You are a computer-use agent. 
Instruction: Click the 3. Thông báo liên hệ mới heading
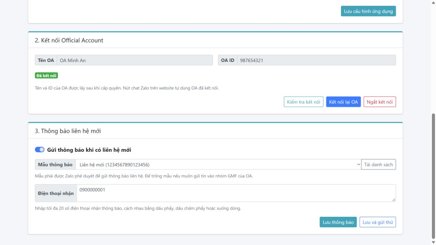tap(68, 131)
